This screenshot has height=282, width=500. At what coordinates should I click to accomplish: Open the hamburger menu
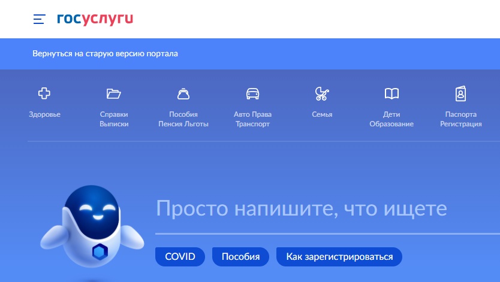[39, 19]
